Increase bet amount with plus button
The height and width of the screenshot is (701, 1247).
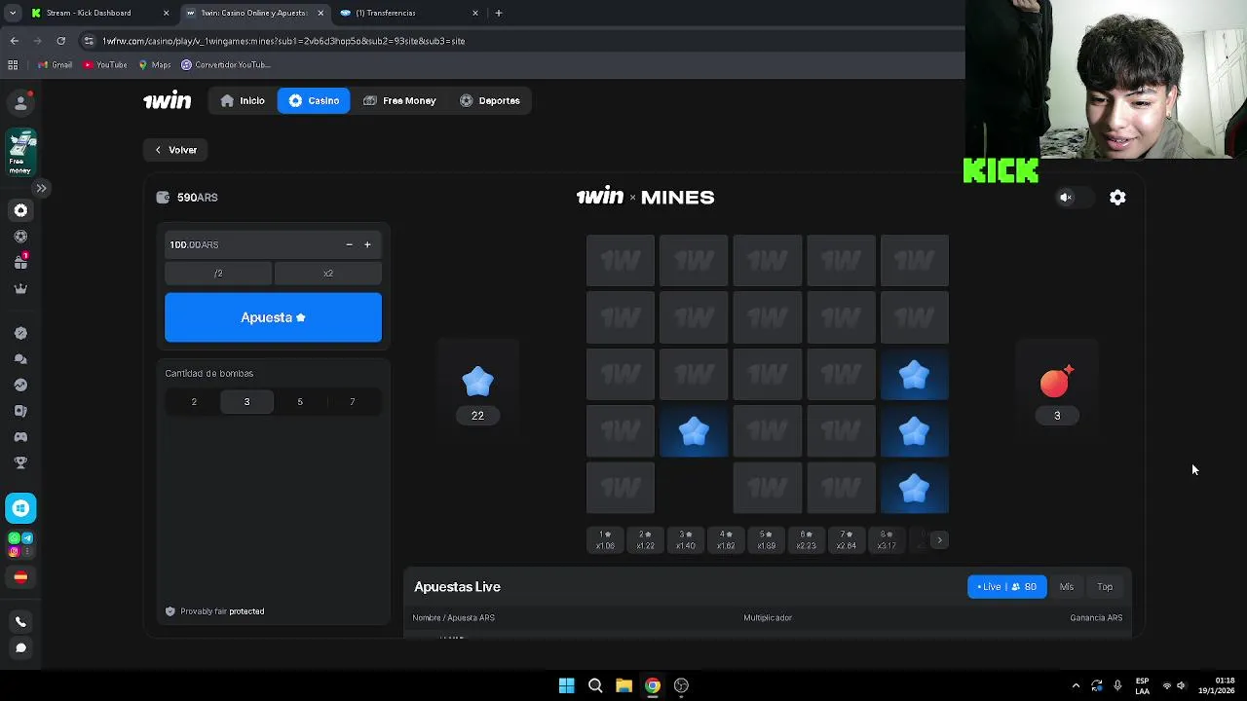(367, 244)
